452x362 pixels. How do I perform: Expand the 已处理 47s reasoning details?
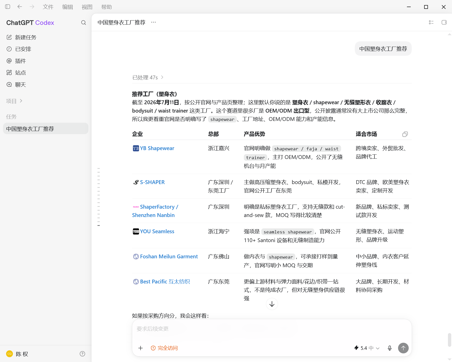148,77
